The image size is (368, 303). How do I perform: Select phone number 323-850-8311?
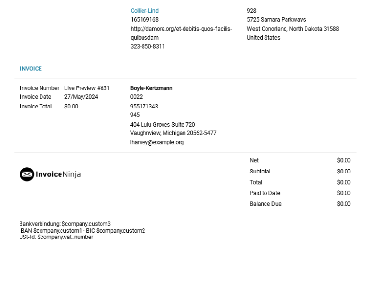(x=147, y=46)
